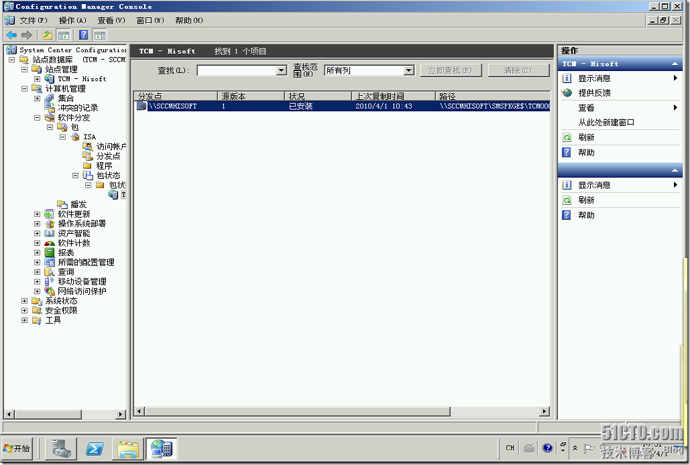Click the 状况 column header

(x=318, y=96)
